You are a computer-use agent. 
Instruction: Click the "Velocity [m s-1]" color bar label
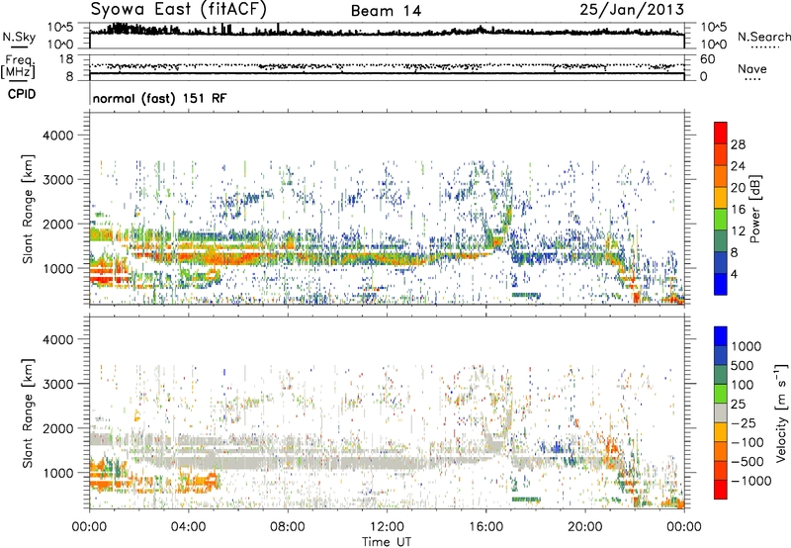coord(781,412)
